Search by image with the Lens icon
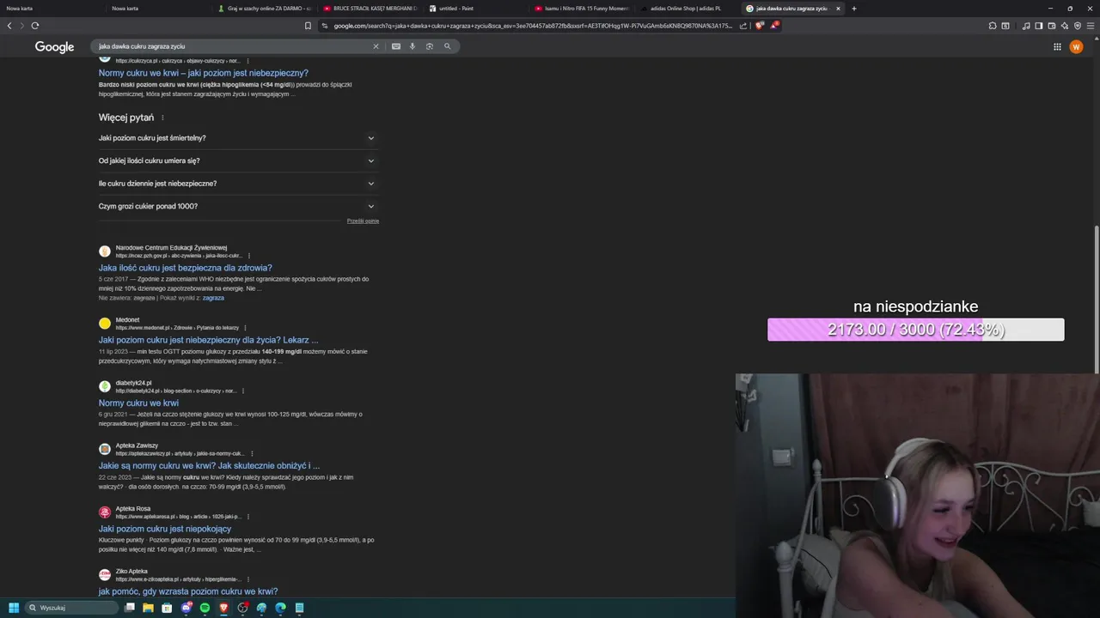Image resolution: width=1100 pixels, height=618 pixels. click(430, 46)
